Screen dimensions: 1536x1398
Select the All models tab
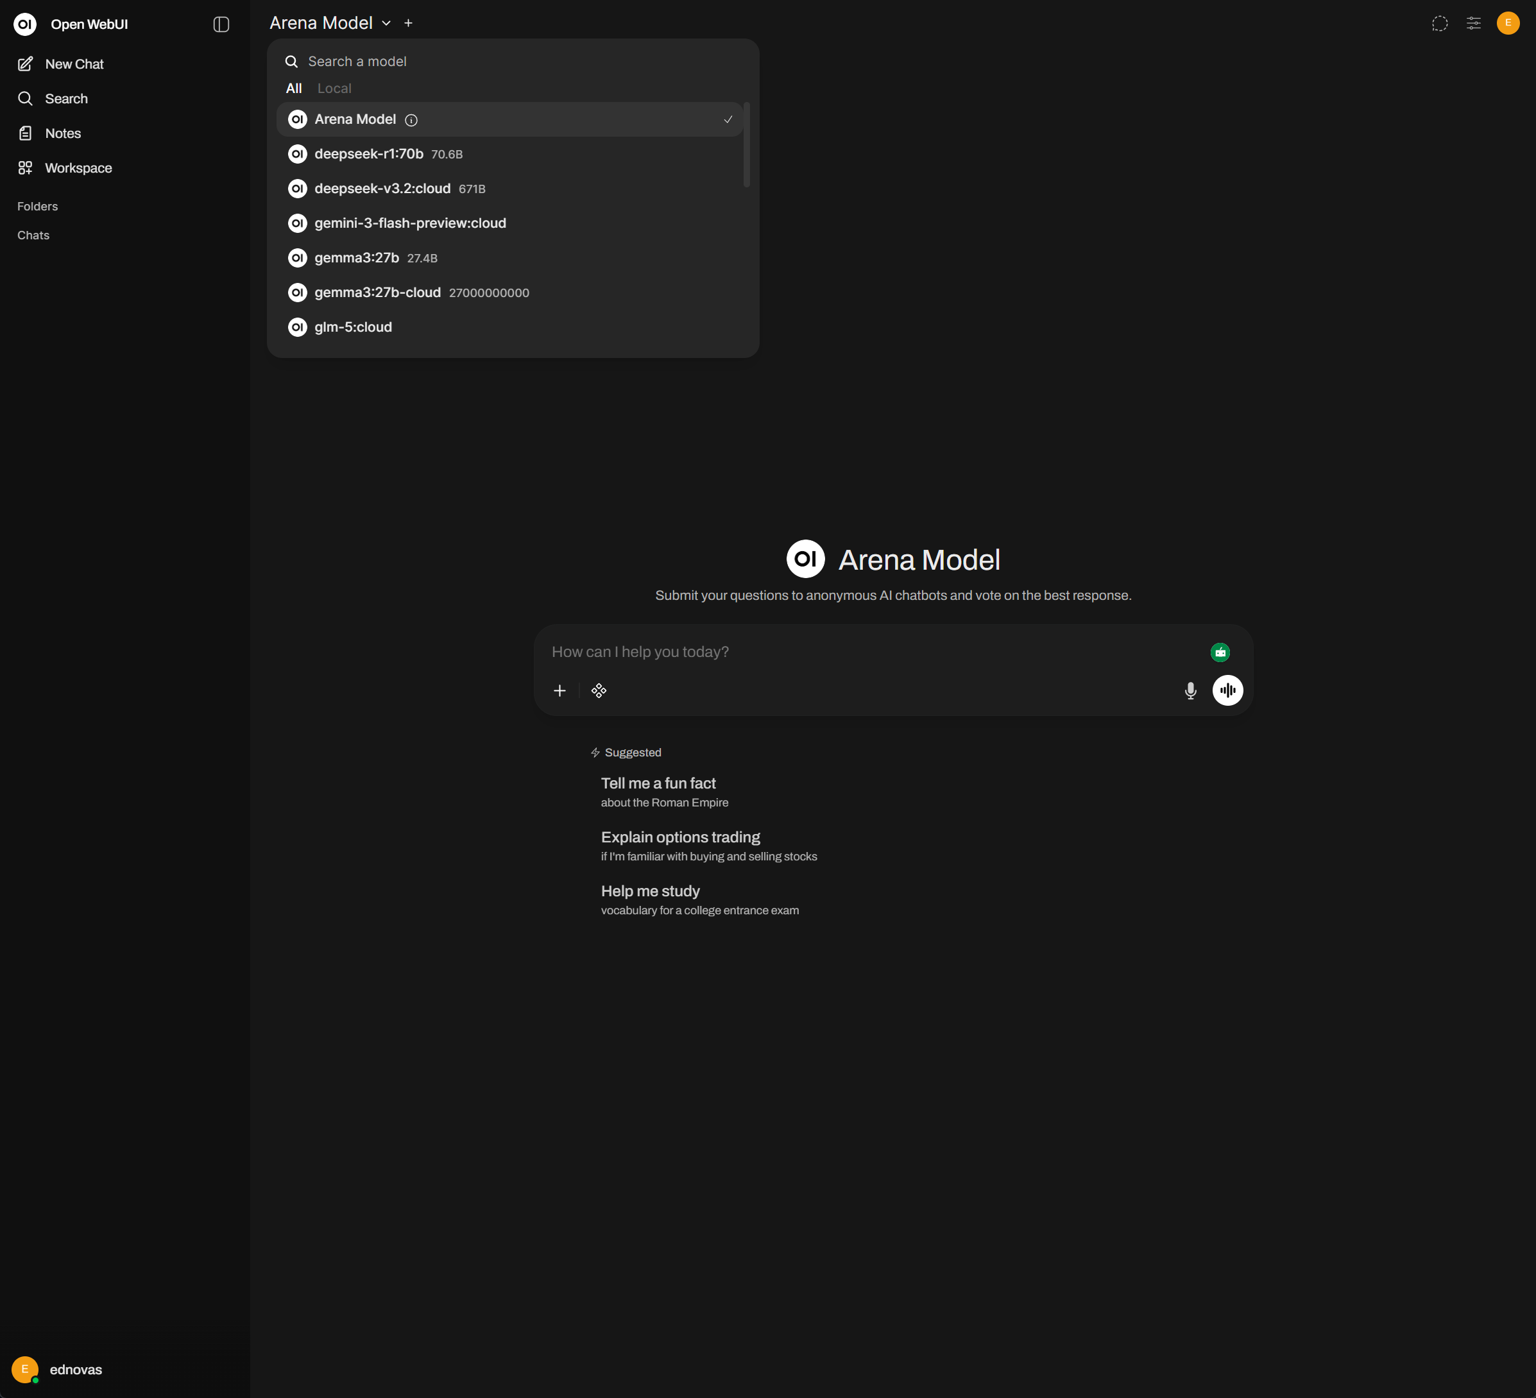tap(293, 89)
